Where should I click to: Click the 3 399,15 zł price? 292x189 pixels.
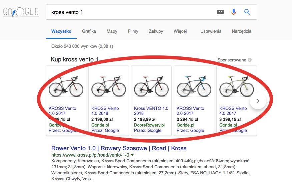click(230, 120)
